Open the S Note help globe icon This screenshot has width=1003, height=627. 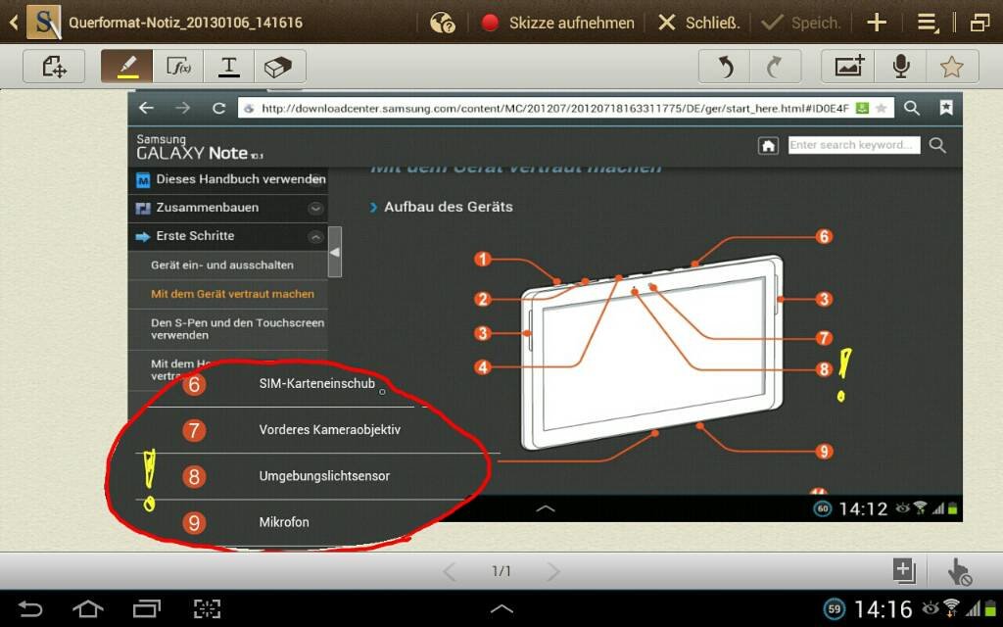(442, 24)
